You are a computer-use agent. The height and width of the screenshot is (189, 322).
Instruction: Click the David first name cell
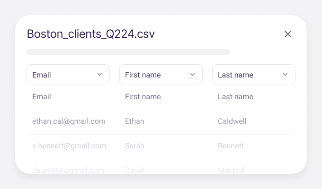pos(134,170)
